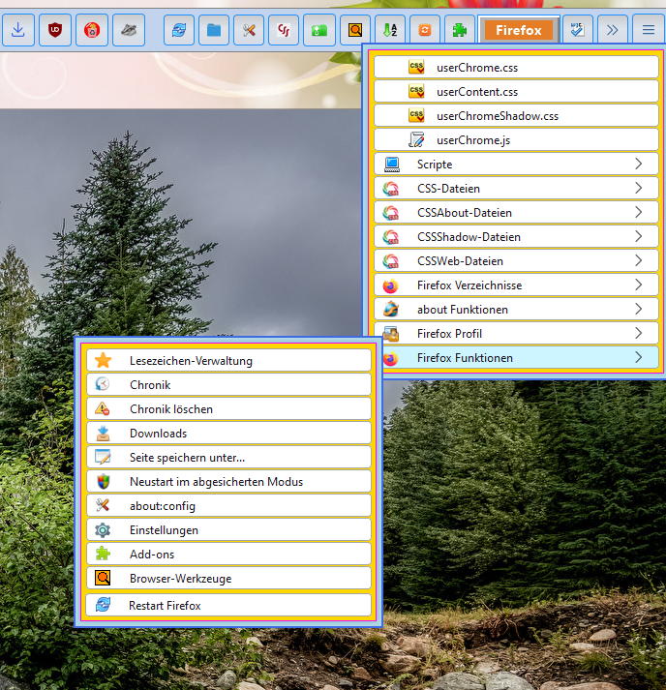Expand the CSSAbout-Dateien submenu arrow
This screenshot has height=690, width=666.
click(x=639, y=212)
